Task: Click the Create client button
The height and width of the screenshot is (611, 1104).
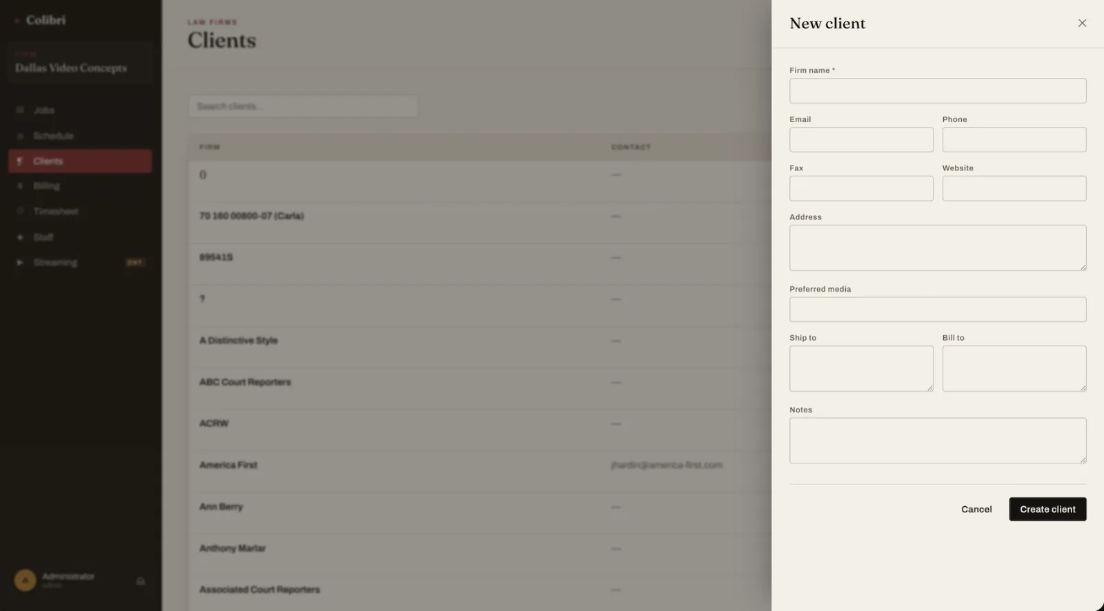Action: (1047, 509)
